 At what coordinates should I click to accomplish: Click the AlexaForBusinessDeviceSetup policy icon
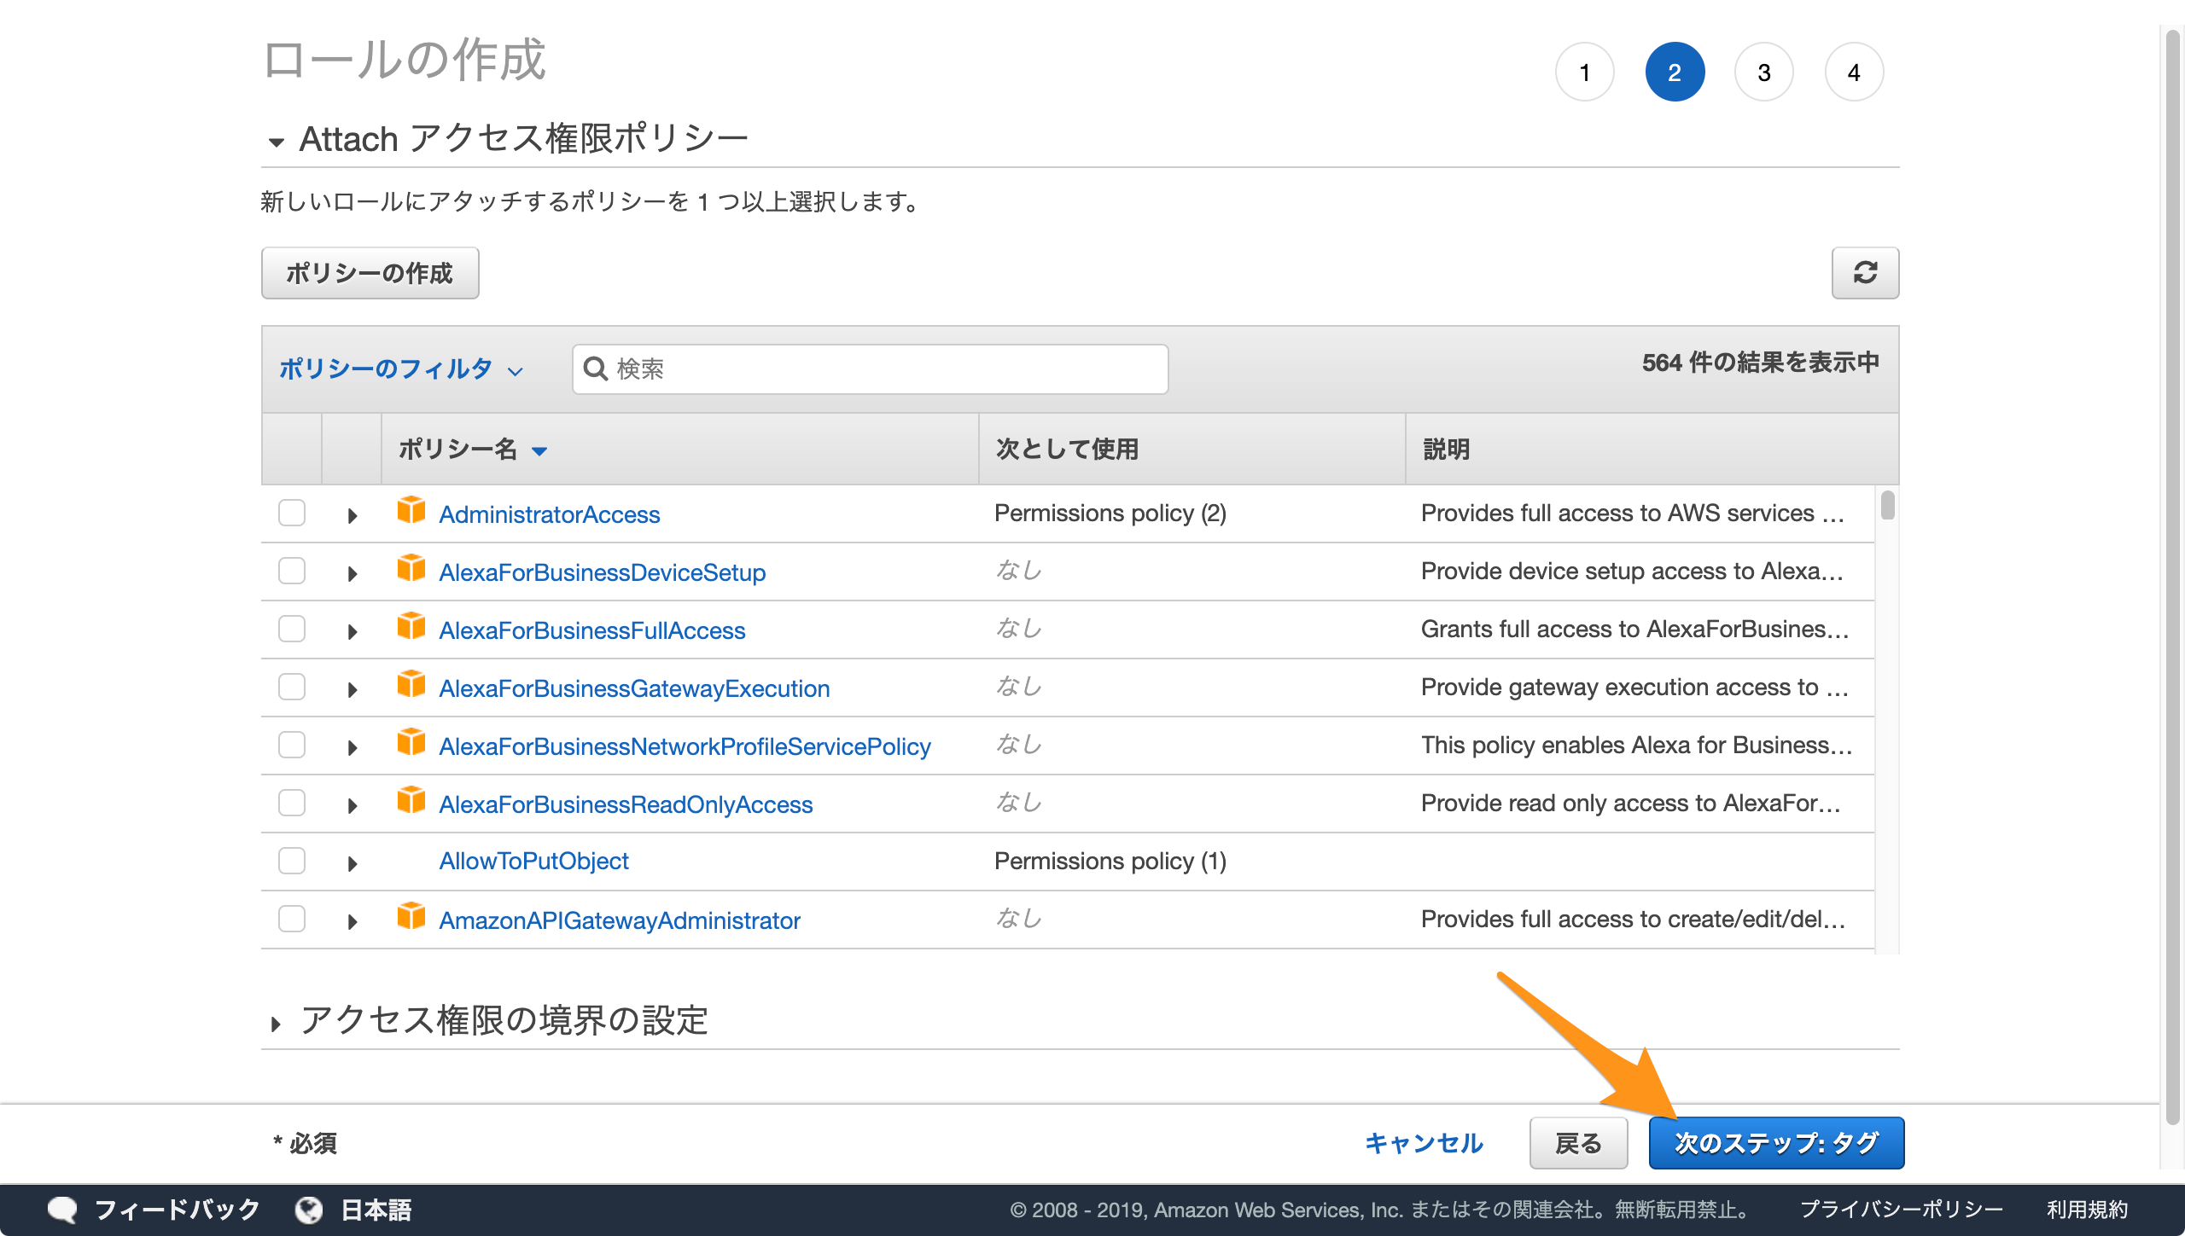tap(411, 569)
